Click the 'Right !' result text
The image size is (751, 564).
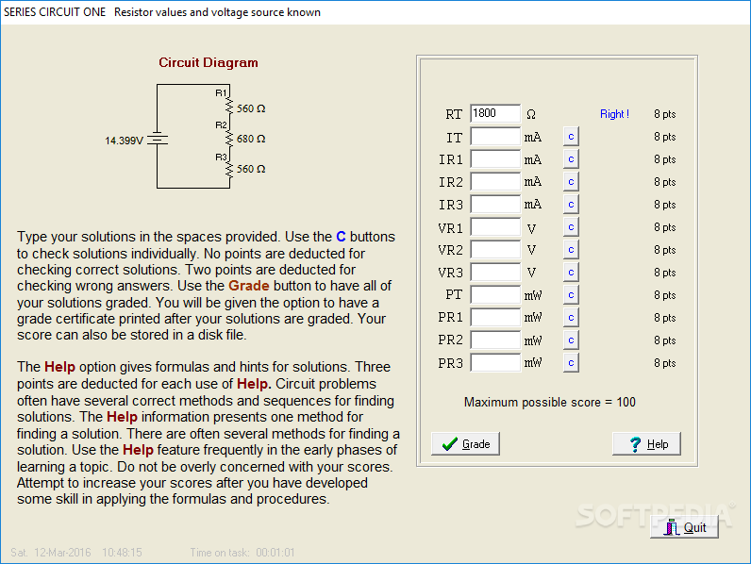[x=614, y=114]
